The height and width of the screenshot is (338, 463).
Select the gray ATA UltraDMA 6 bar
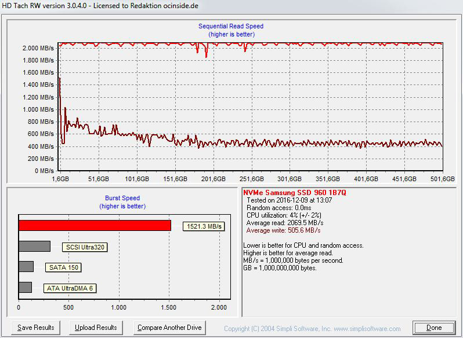(25, 287)
